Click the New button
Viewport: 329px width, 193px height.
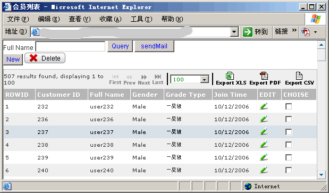13,60
